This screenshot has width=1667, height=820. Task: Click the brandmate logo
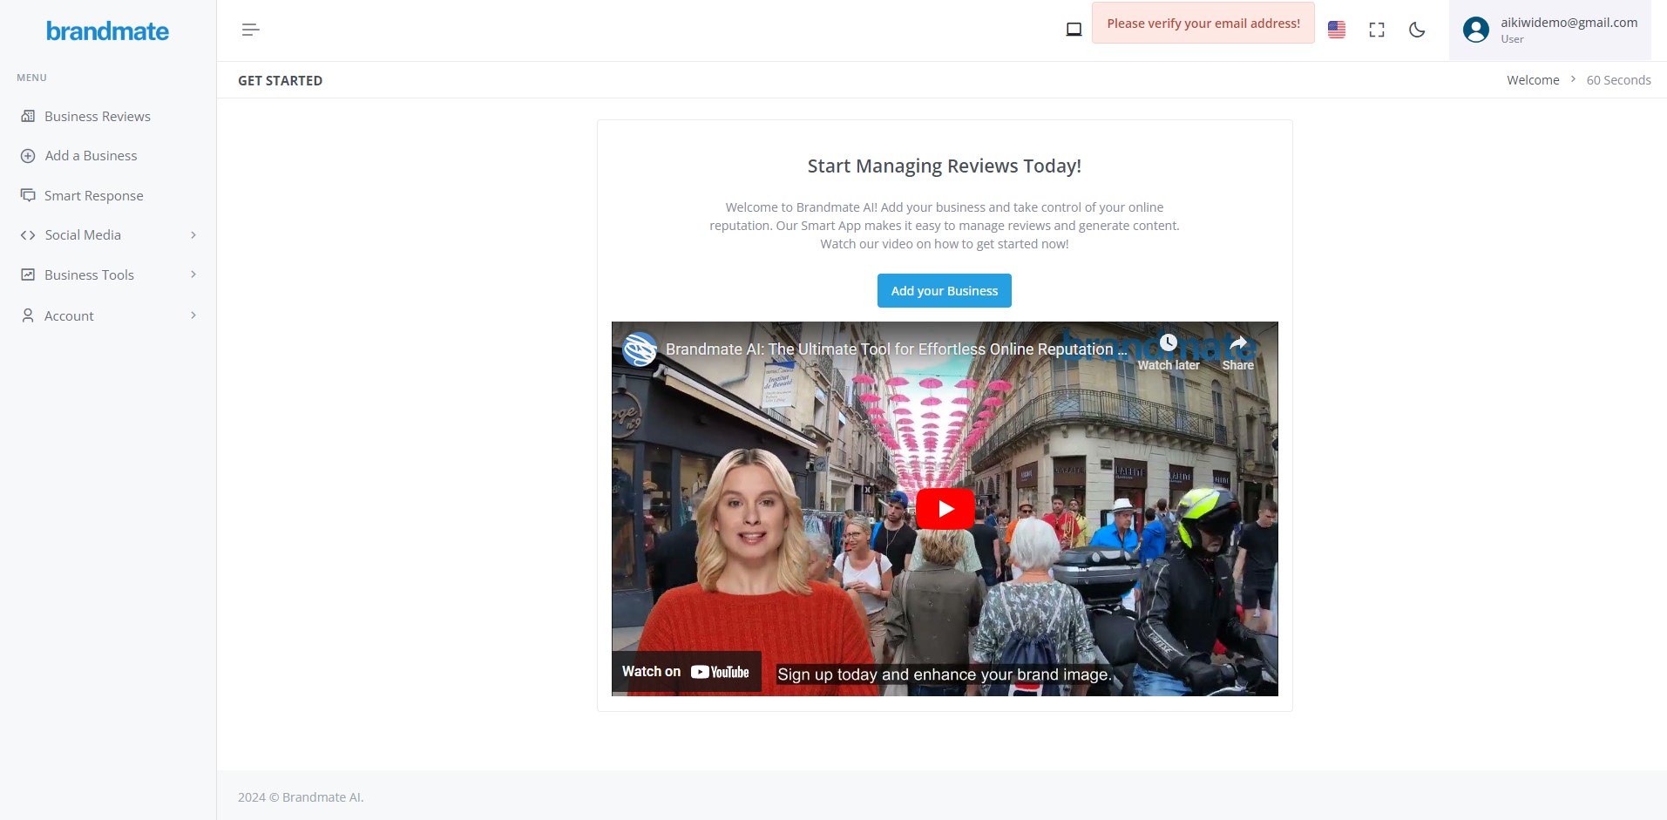[107, 31]
